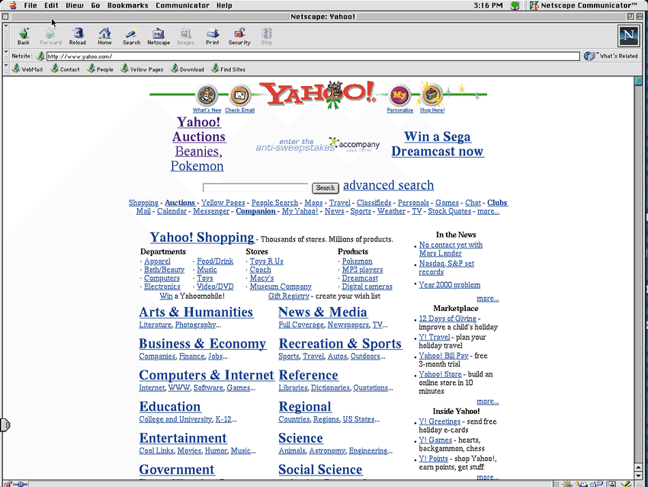648x487 pixels.
Task: Open the Go menu
Action: pos(95,5)
